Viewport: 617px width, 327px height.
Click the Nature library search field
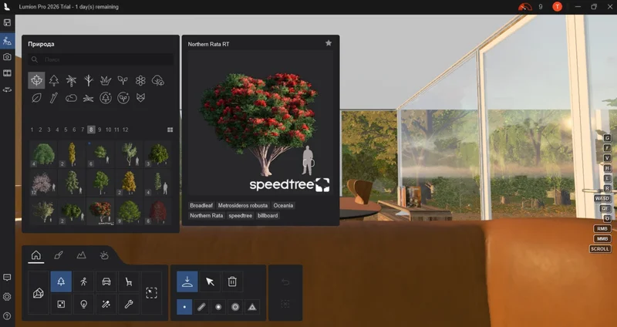101,59
